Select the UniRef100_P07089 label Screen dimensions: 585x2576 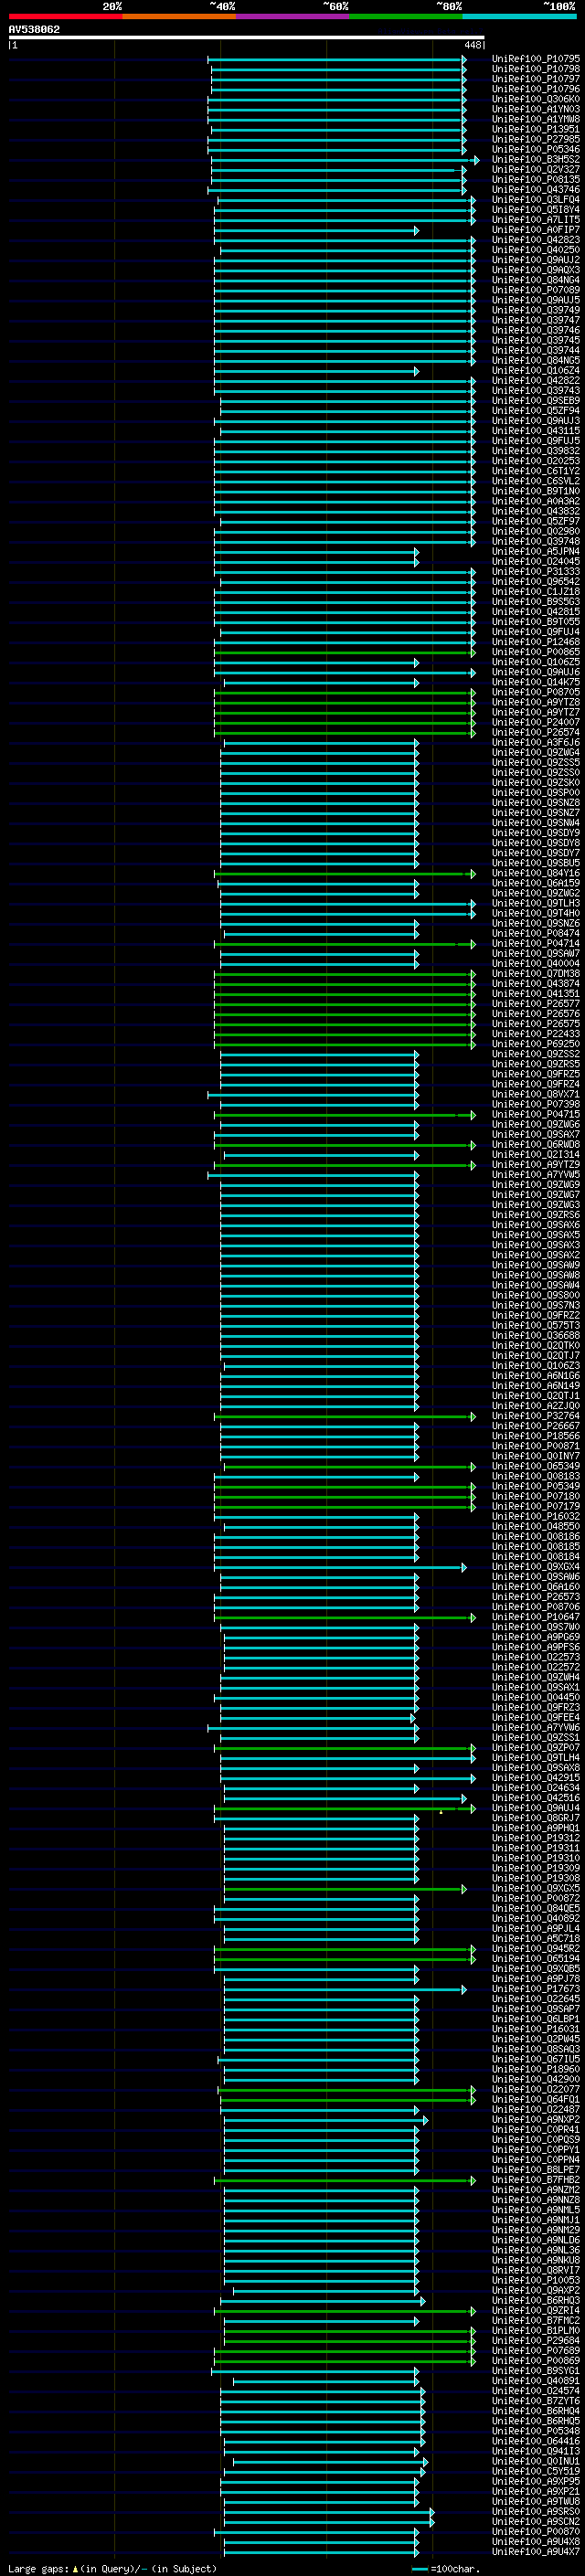coord(536,290)
